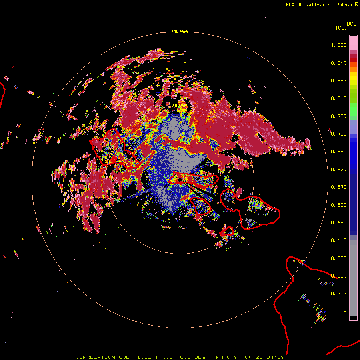Click the DCC product label

[x=351, y=24]
